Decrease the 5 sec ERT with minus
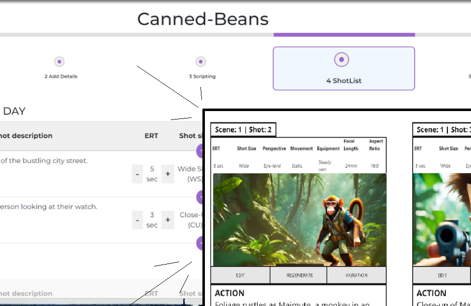The width and height of the screenshot is (471, 306). click(137, 174)
